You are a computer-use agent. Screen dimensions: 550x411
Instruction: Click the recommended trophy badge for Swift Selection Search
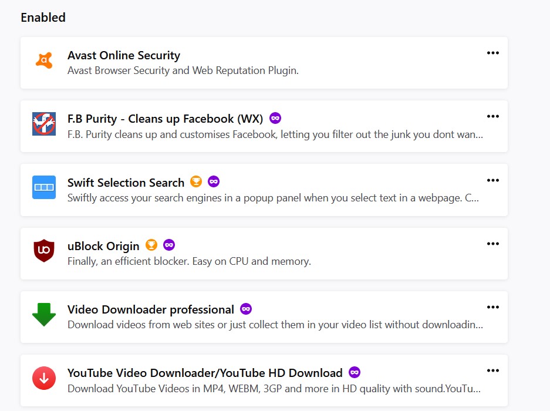click(x=196, y=181)
